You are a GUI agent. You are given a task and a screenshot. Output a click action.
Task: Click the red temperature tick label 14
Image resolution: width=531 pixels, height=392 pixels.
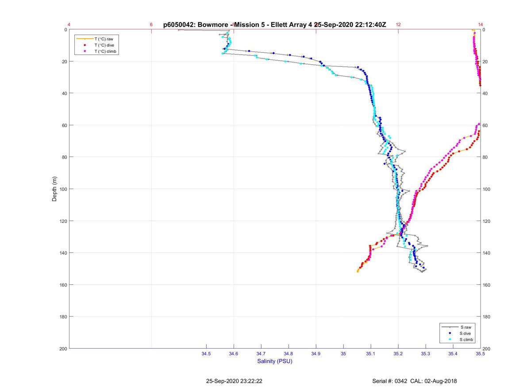tap(481, 25)
